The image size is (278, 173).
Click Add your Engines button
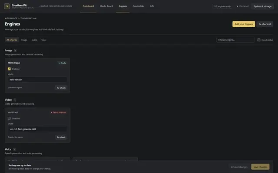coord(244,24)
